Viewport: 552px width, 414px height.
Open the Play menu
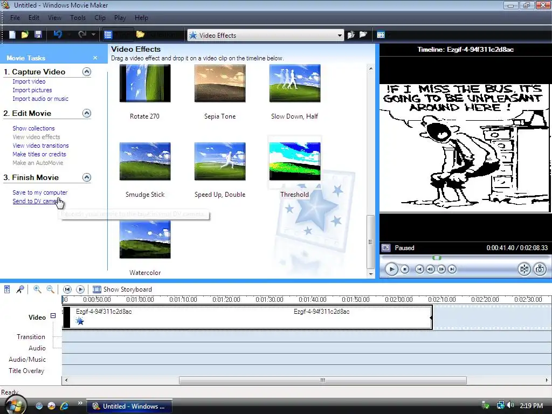click(120, 18)
